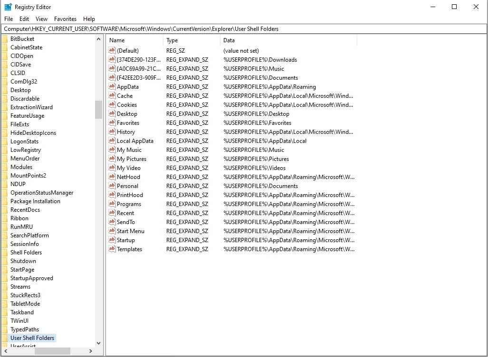Click the Registry Editor app icon in title bar
The height and width of the screenshot is (357, 488).
(8, 7)
